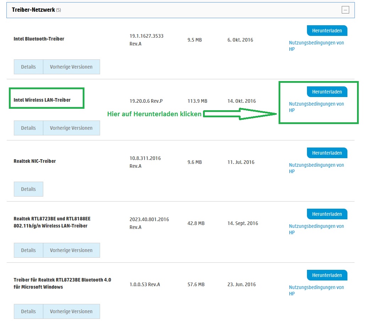
Task: Show Details for Intel Bluetooth-Treiber
Action: (x=28, y=67)
